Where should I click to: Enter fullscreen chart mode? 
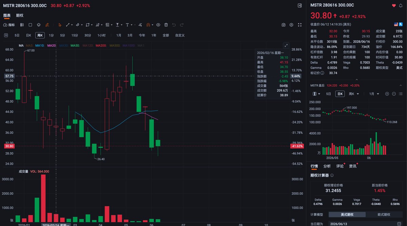click(x=299, y=25)
